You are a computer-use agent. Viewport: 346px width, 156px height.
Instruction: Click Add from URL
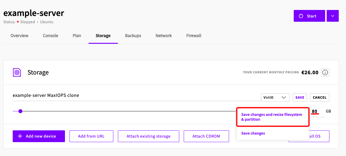[x=91, y=136]
